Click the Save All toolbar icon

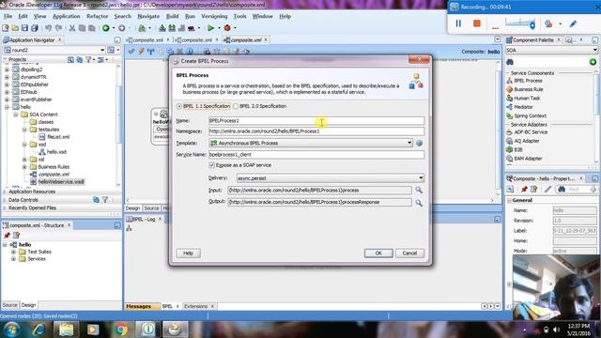click(x=35, y=28)
